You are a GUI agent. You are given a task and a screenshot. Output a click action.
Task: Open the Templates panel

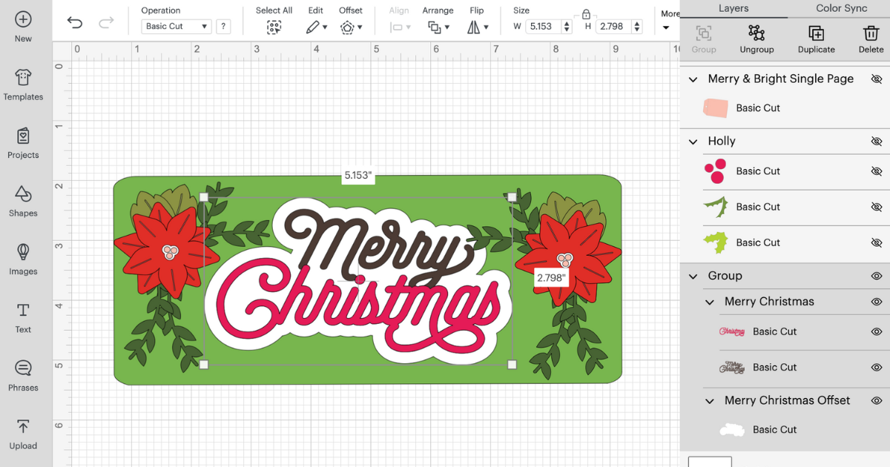23,84
